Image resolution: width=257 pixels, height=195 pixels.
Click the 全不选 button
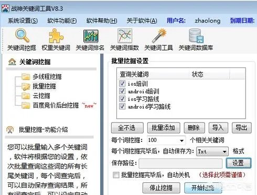(x=127, y=128)
